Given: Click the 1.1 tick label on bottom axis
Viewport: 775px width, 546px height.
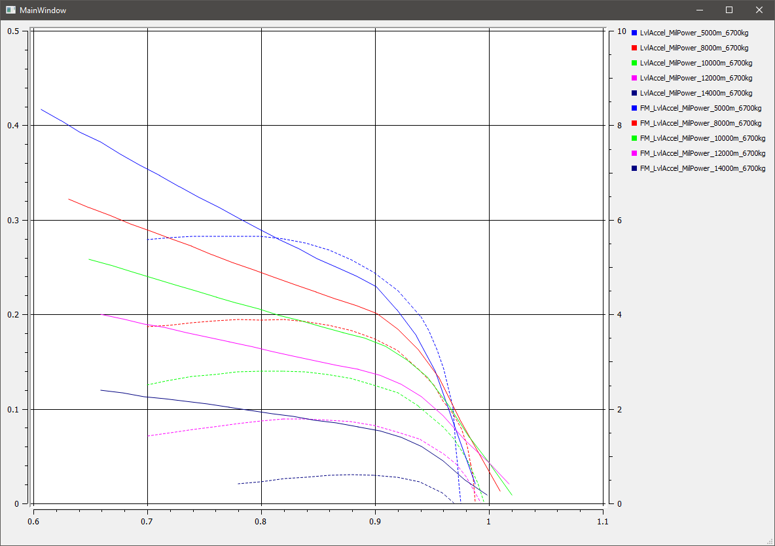Looking at the screenshot, I should pos(602,522).
